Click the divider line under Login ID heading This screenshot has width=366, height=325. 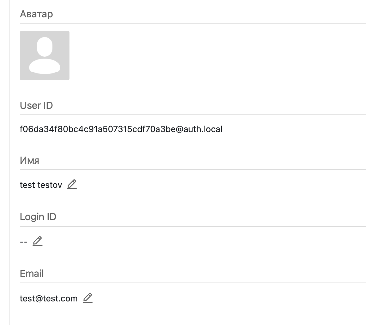pos(193,226)
